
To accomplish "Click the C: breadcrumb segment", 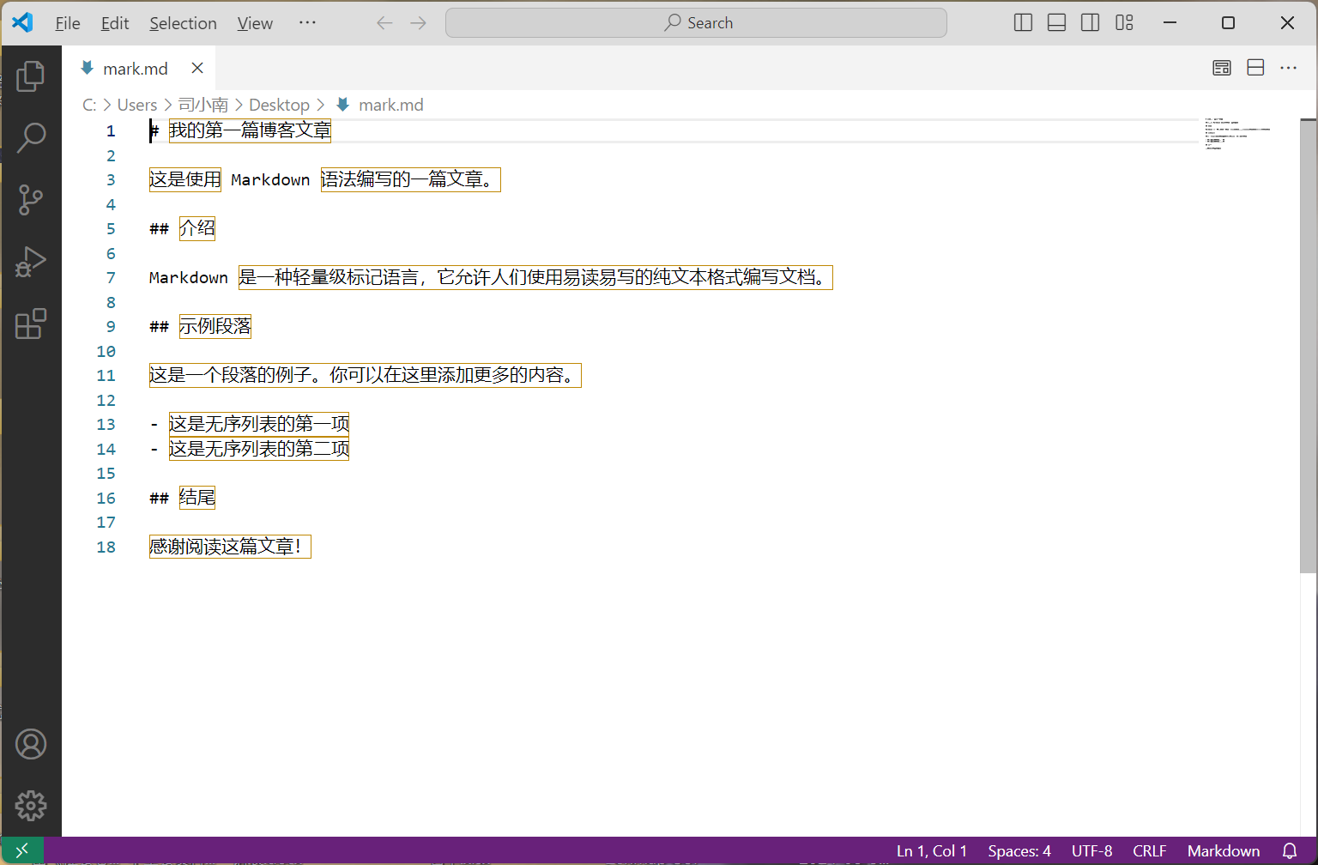I will click(89, 105).
